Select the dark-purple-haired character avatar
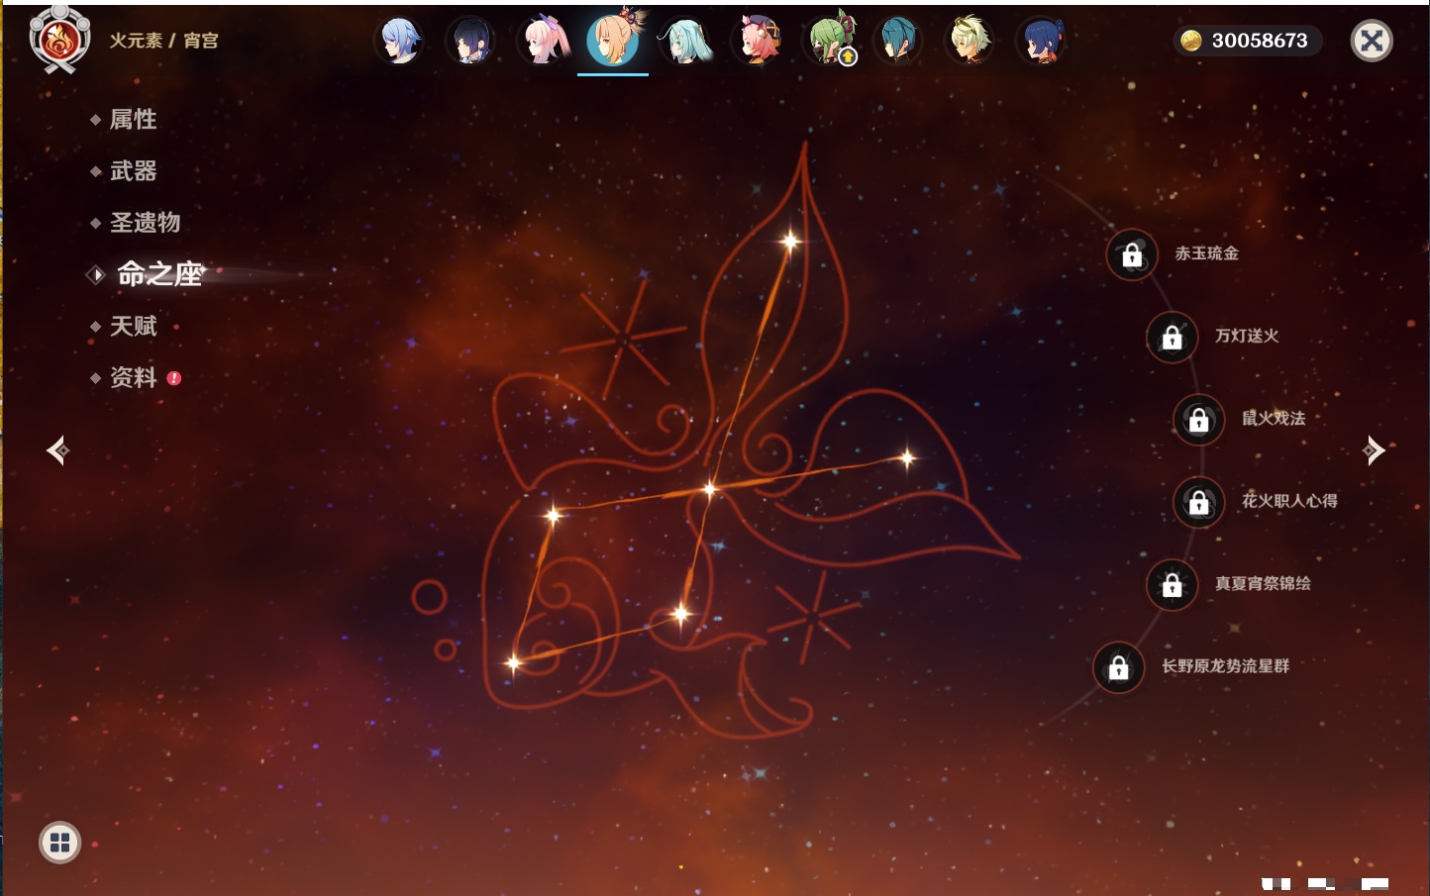The height and width of the screenshot is (896, 1430). pos(470,42)
